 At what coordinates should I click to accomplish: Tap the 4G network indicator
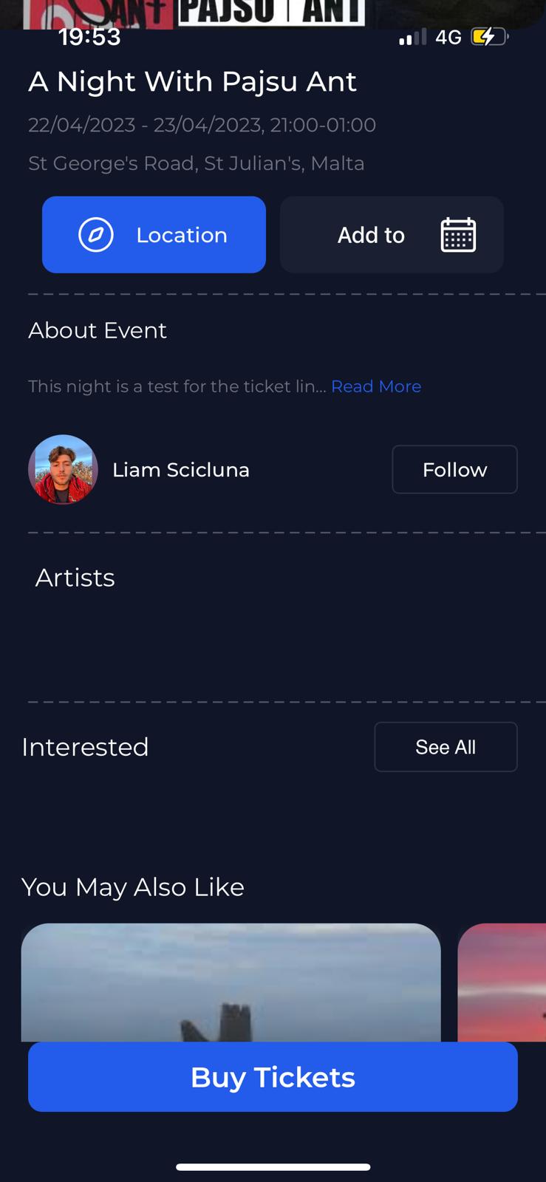[448, 37]
